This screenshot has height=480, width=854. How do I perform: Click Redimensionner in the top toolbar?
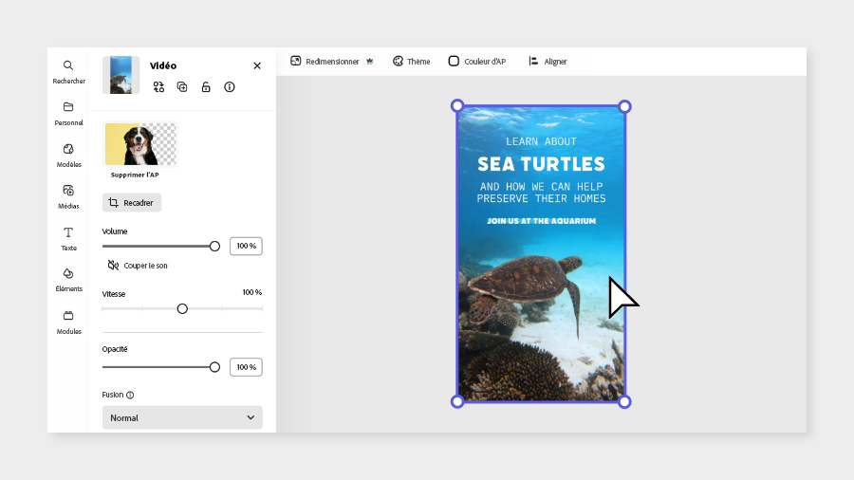click(x=325, y=62)
